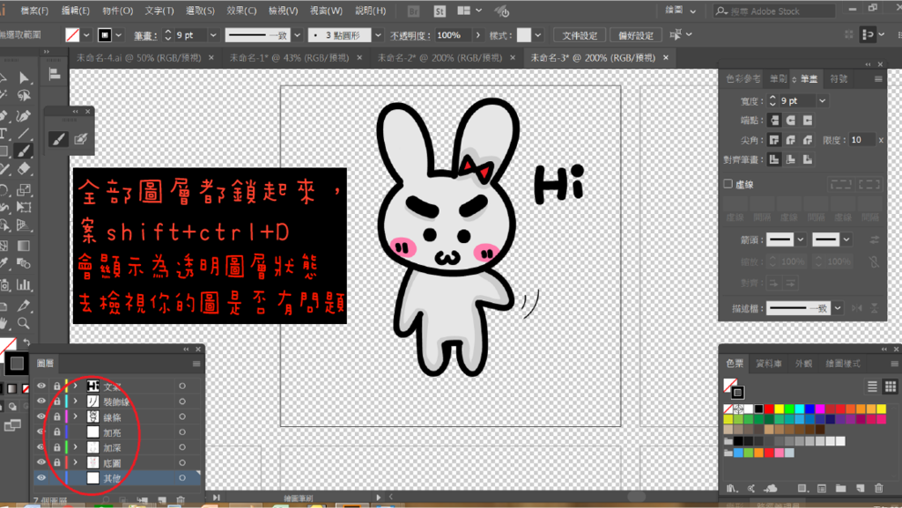Pick the Lasso tool
Screen dimensions: 902x508
point(24,95)
